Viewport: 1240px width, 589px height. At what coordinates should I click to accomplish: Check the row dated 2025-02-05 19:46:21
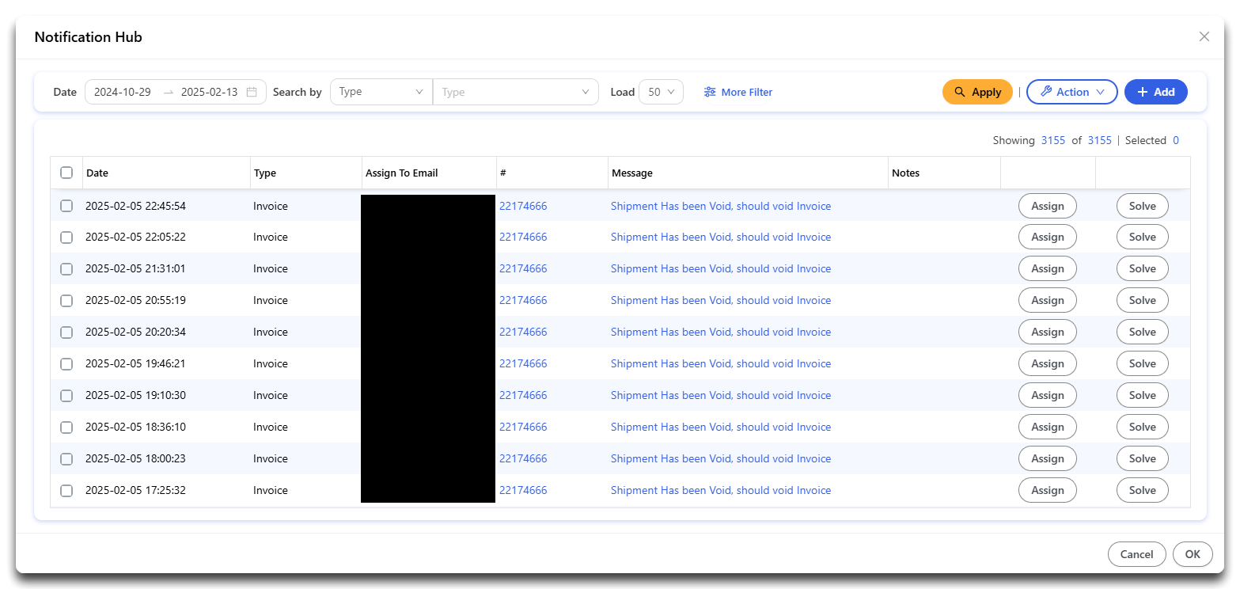[66, 364]
